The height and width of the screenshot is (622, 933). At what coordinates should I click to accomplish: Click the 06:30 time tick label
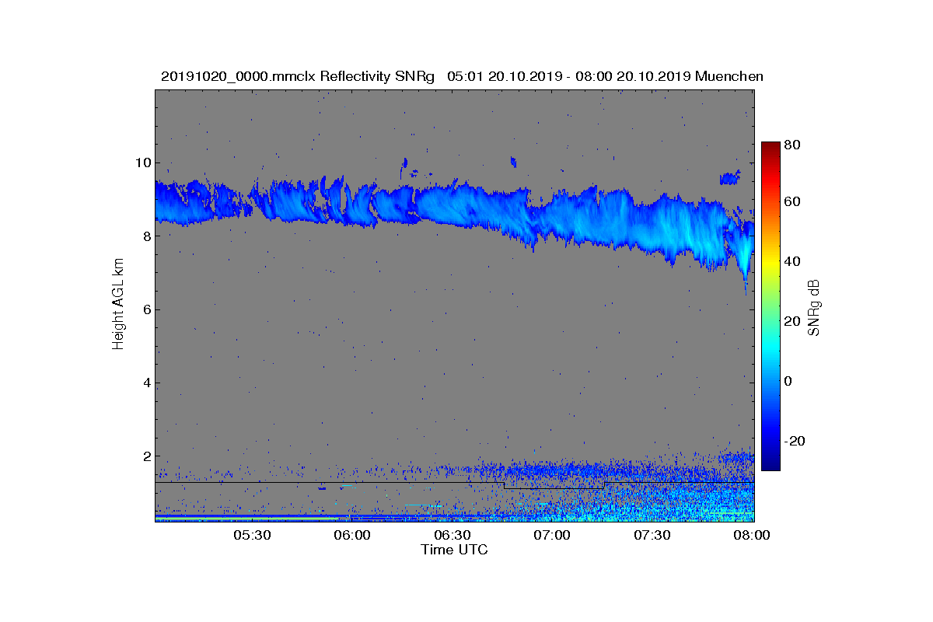click(x=453, y=536)
